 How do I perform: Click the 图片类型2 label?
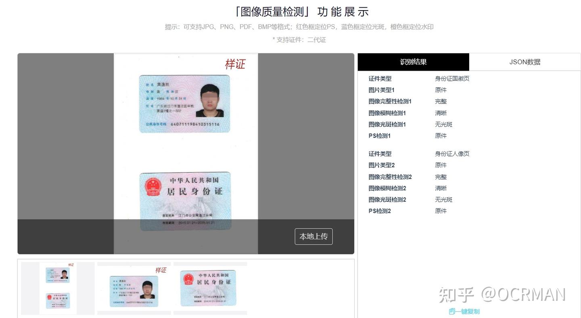pyautogui.click(x=381, y=165)
